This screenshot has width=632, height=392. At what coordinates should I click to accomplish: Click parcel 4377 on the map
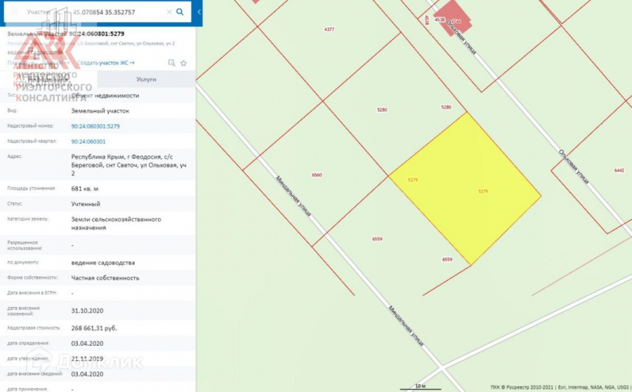[329, 30]
